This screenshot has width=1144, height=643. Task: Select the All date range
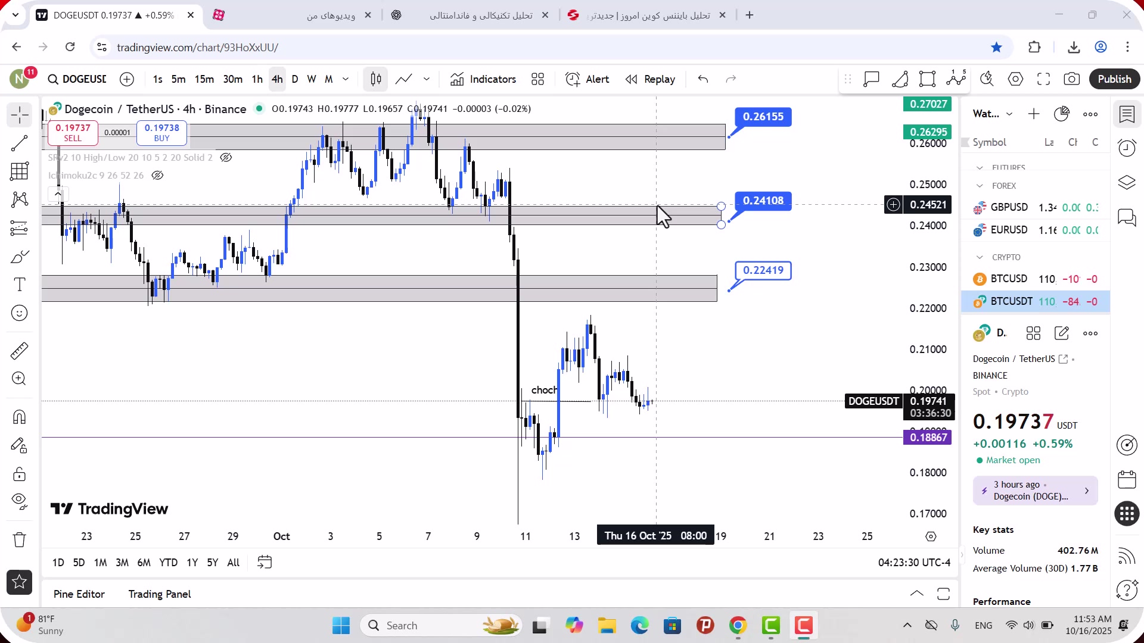(x=234, y=563)
